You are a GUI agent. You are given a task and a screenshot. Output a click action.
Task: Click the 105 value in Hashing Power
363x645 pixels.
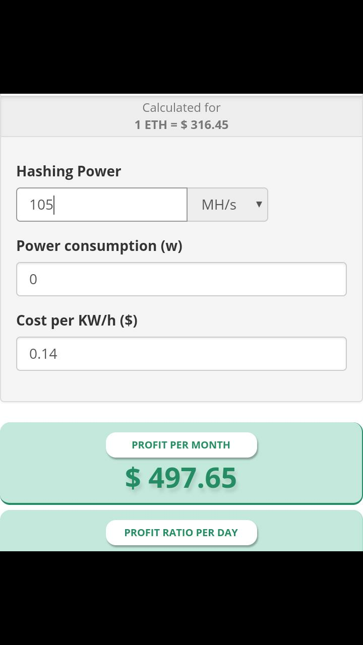(x=41, y=205)
